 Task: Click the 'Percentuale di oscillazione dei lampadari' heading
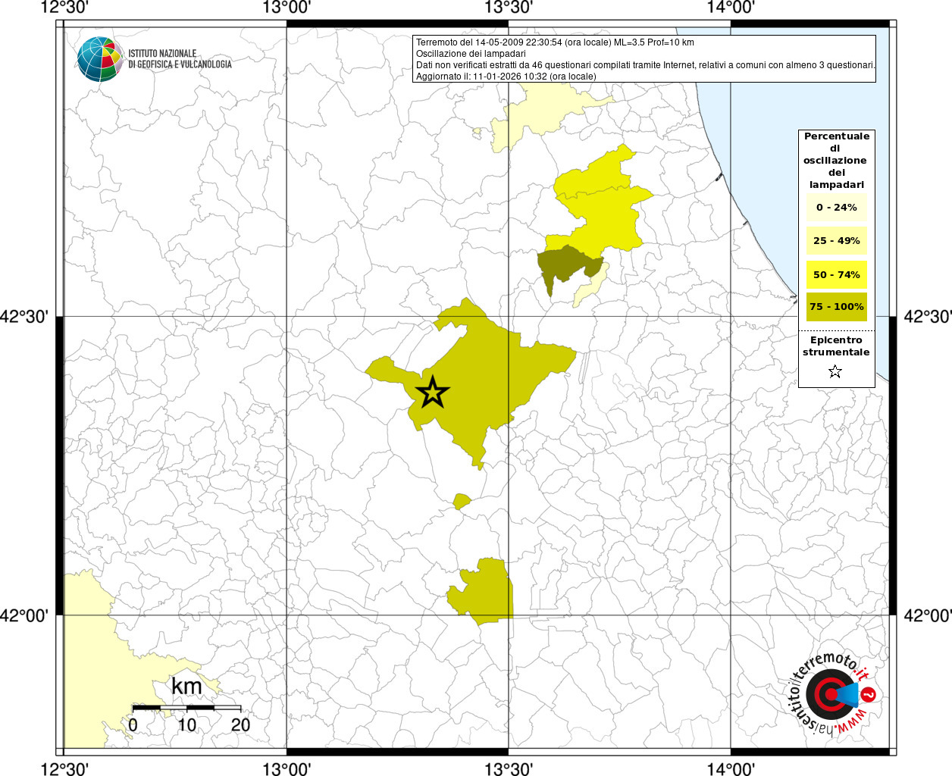pyautogui.click(x=836, y=161)
